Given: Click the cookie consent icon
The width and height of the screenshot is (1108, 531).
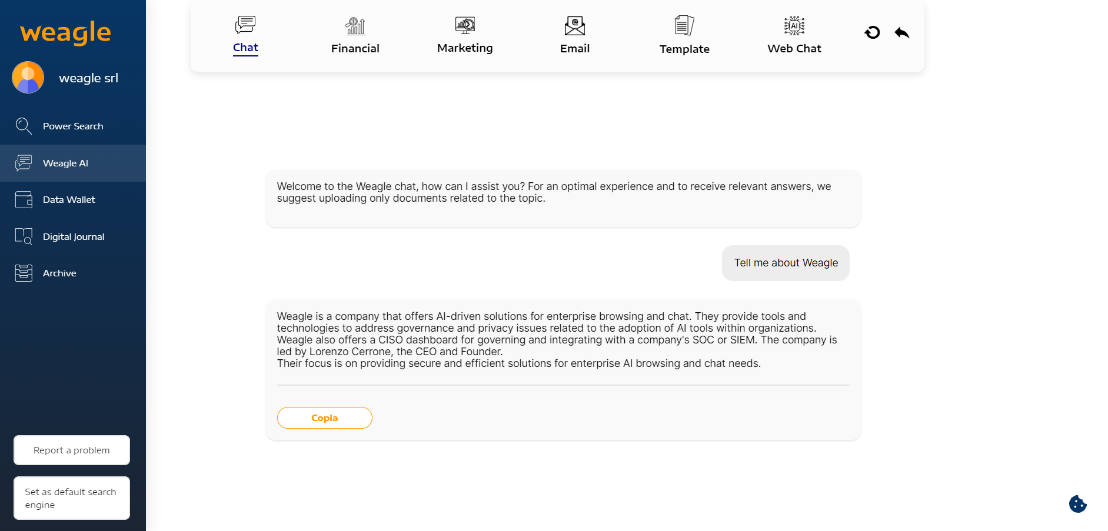Looking at the screenshot, I should pyautogui.click(x=1077, y=504).
